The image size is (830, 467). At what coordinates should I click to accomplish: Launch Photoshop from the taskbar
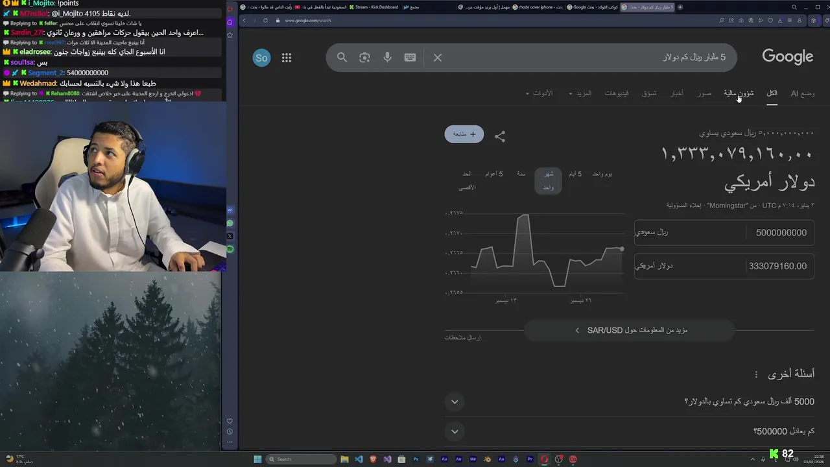point(416,459)
